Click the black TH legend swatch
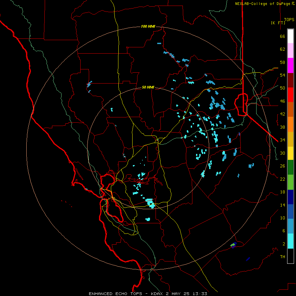 290,256
